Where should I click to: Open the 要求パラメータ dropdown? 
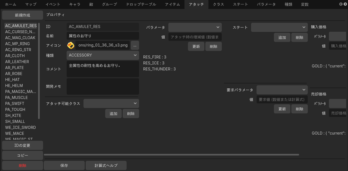[x=282, y=90]
